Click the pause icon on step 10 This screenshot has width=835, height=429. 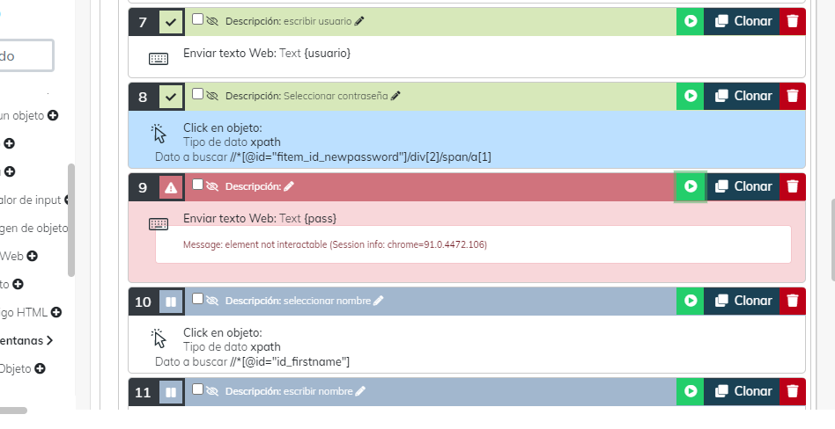tap(171, 302)
